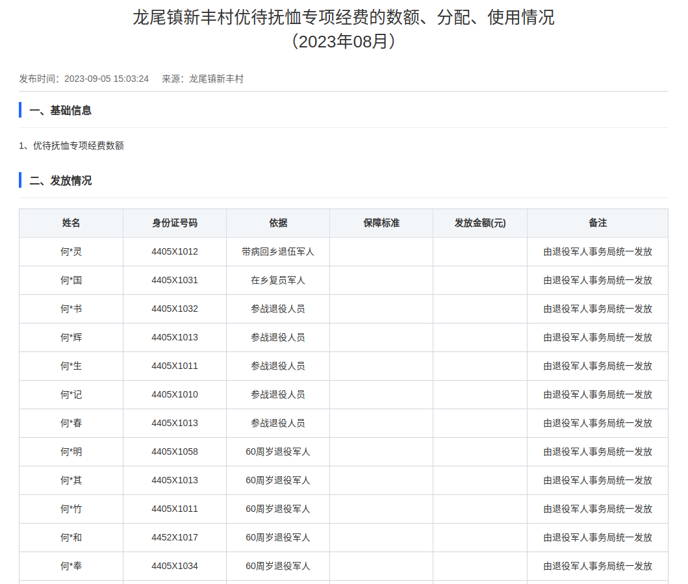The image size is (688, 584).
Task: Click the subtitle (2023年08月)
Action: (344, 42)
